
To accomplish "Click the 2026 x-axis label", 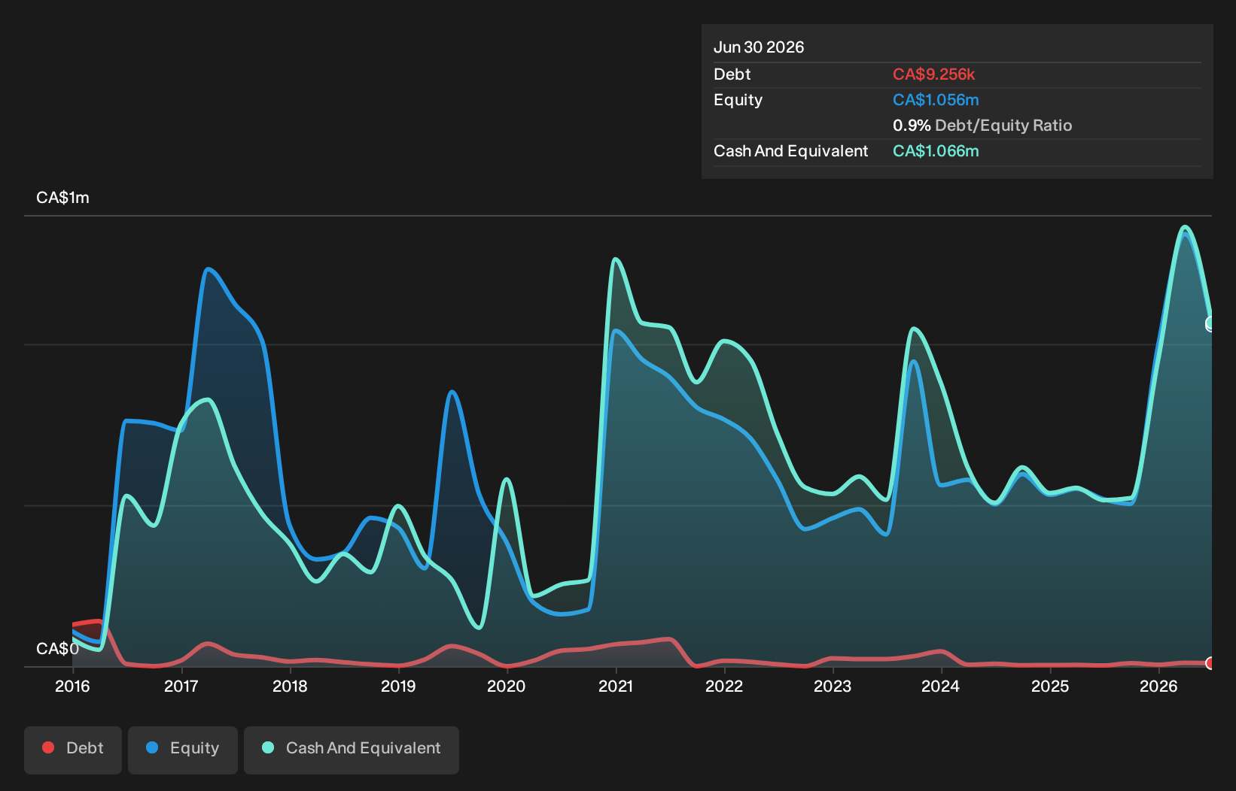I will tap(1158, 686).
